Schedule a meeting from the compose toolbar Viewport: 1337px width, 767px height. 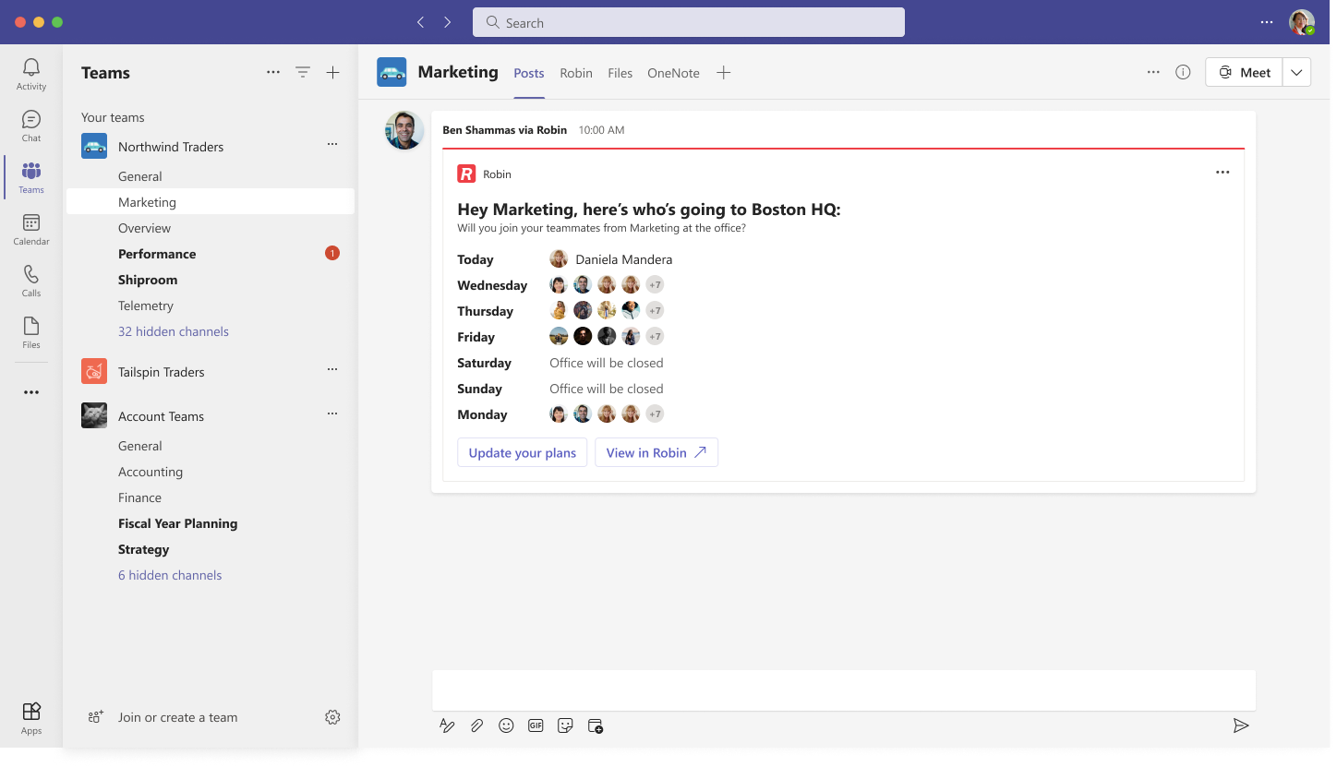(596, 725)
